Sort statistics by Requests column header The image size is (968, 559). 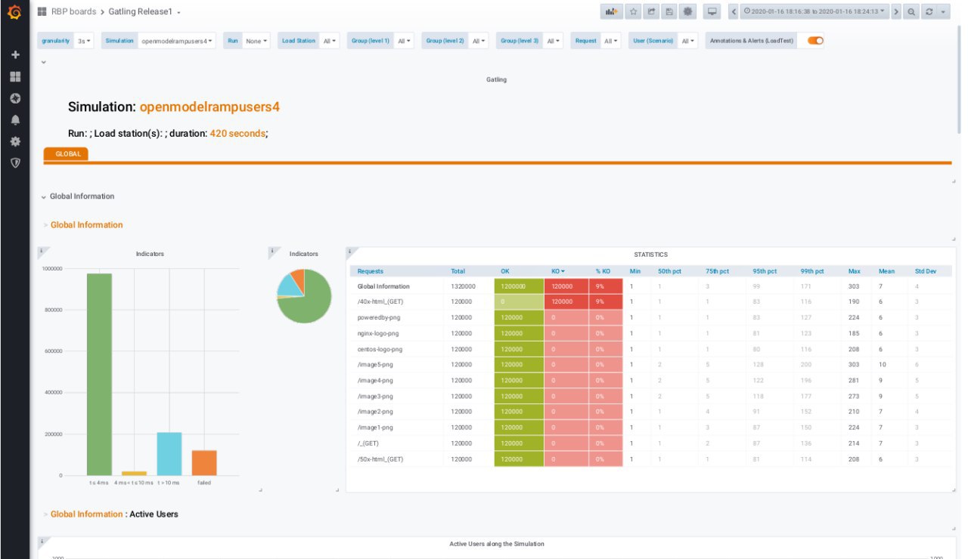370,270
